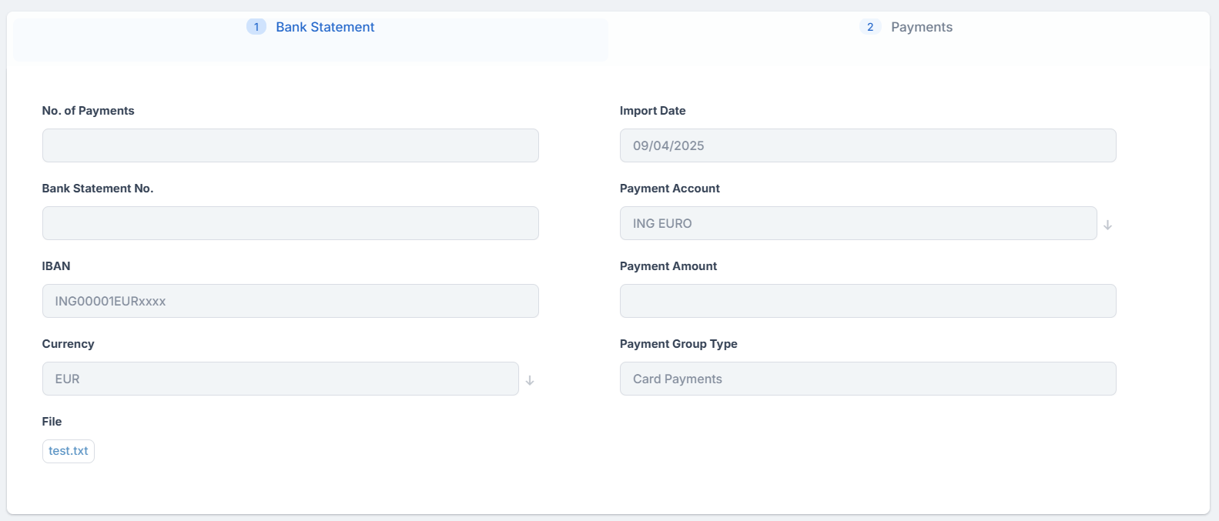This screenshot has height=521, width=1219.
Task: Focus the No. of Payments input
Action: click(290, 145)
